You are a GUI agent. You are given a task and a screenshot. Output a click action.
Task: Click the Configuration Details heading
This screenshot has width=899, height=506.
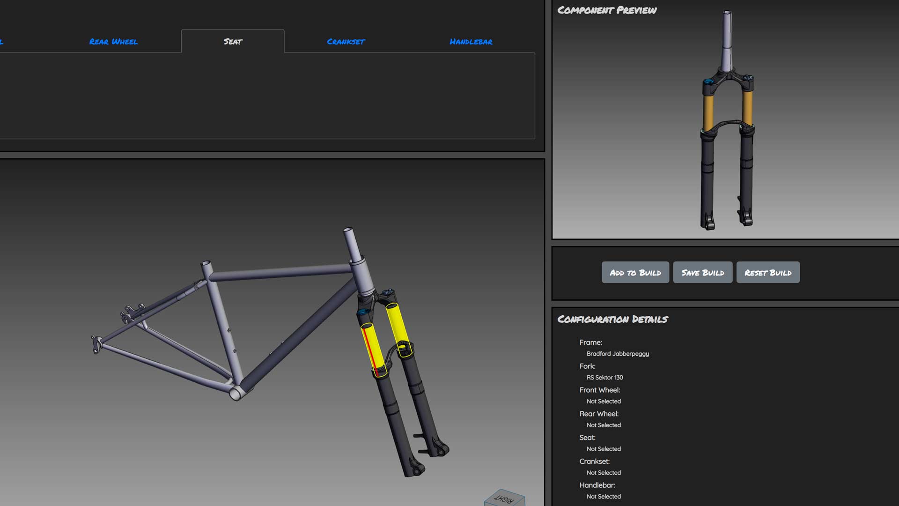click(x=612, y=320)
